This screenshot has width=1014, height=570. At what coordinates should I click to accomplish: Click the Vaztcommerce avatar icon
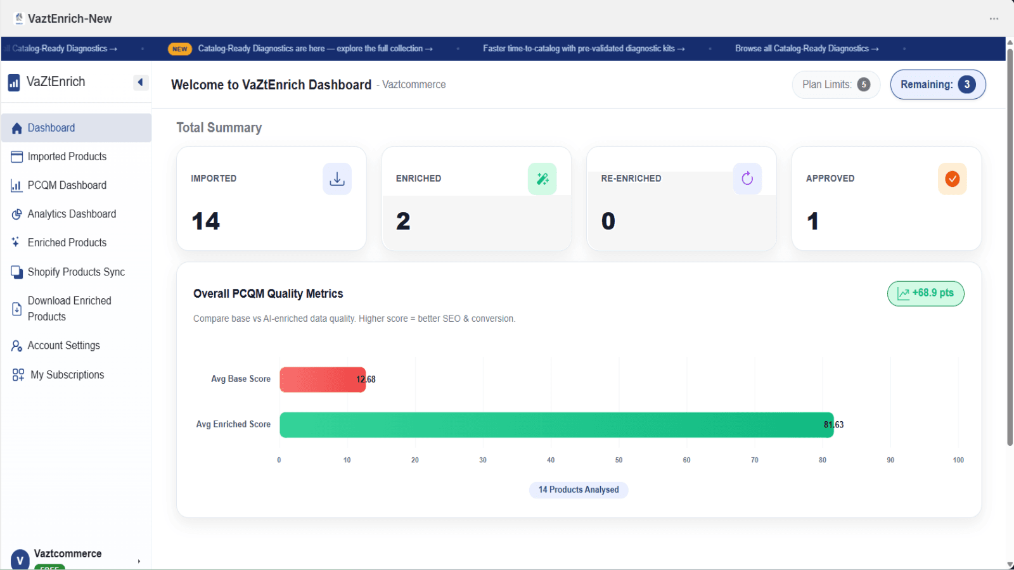pos(20,560)
